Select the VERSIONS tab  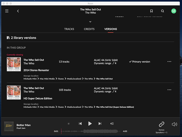pyautogui.click(x=111, y=29)
